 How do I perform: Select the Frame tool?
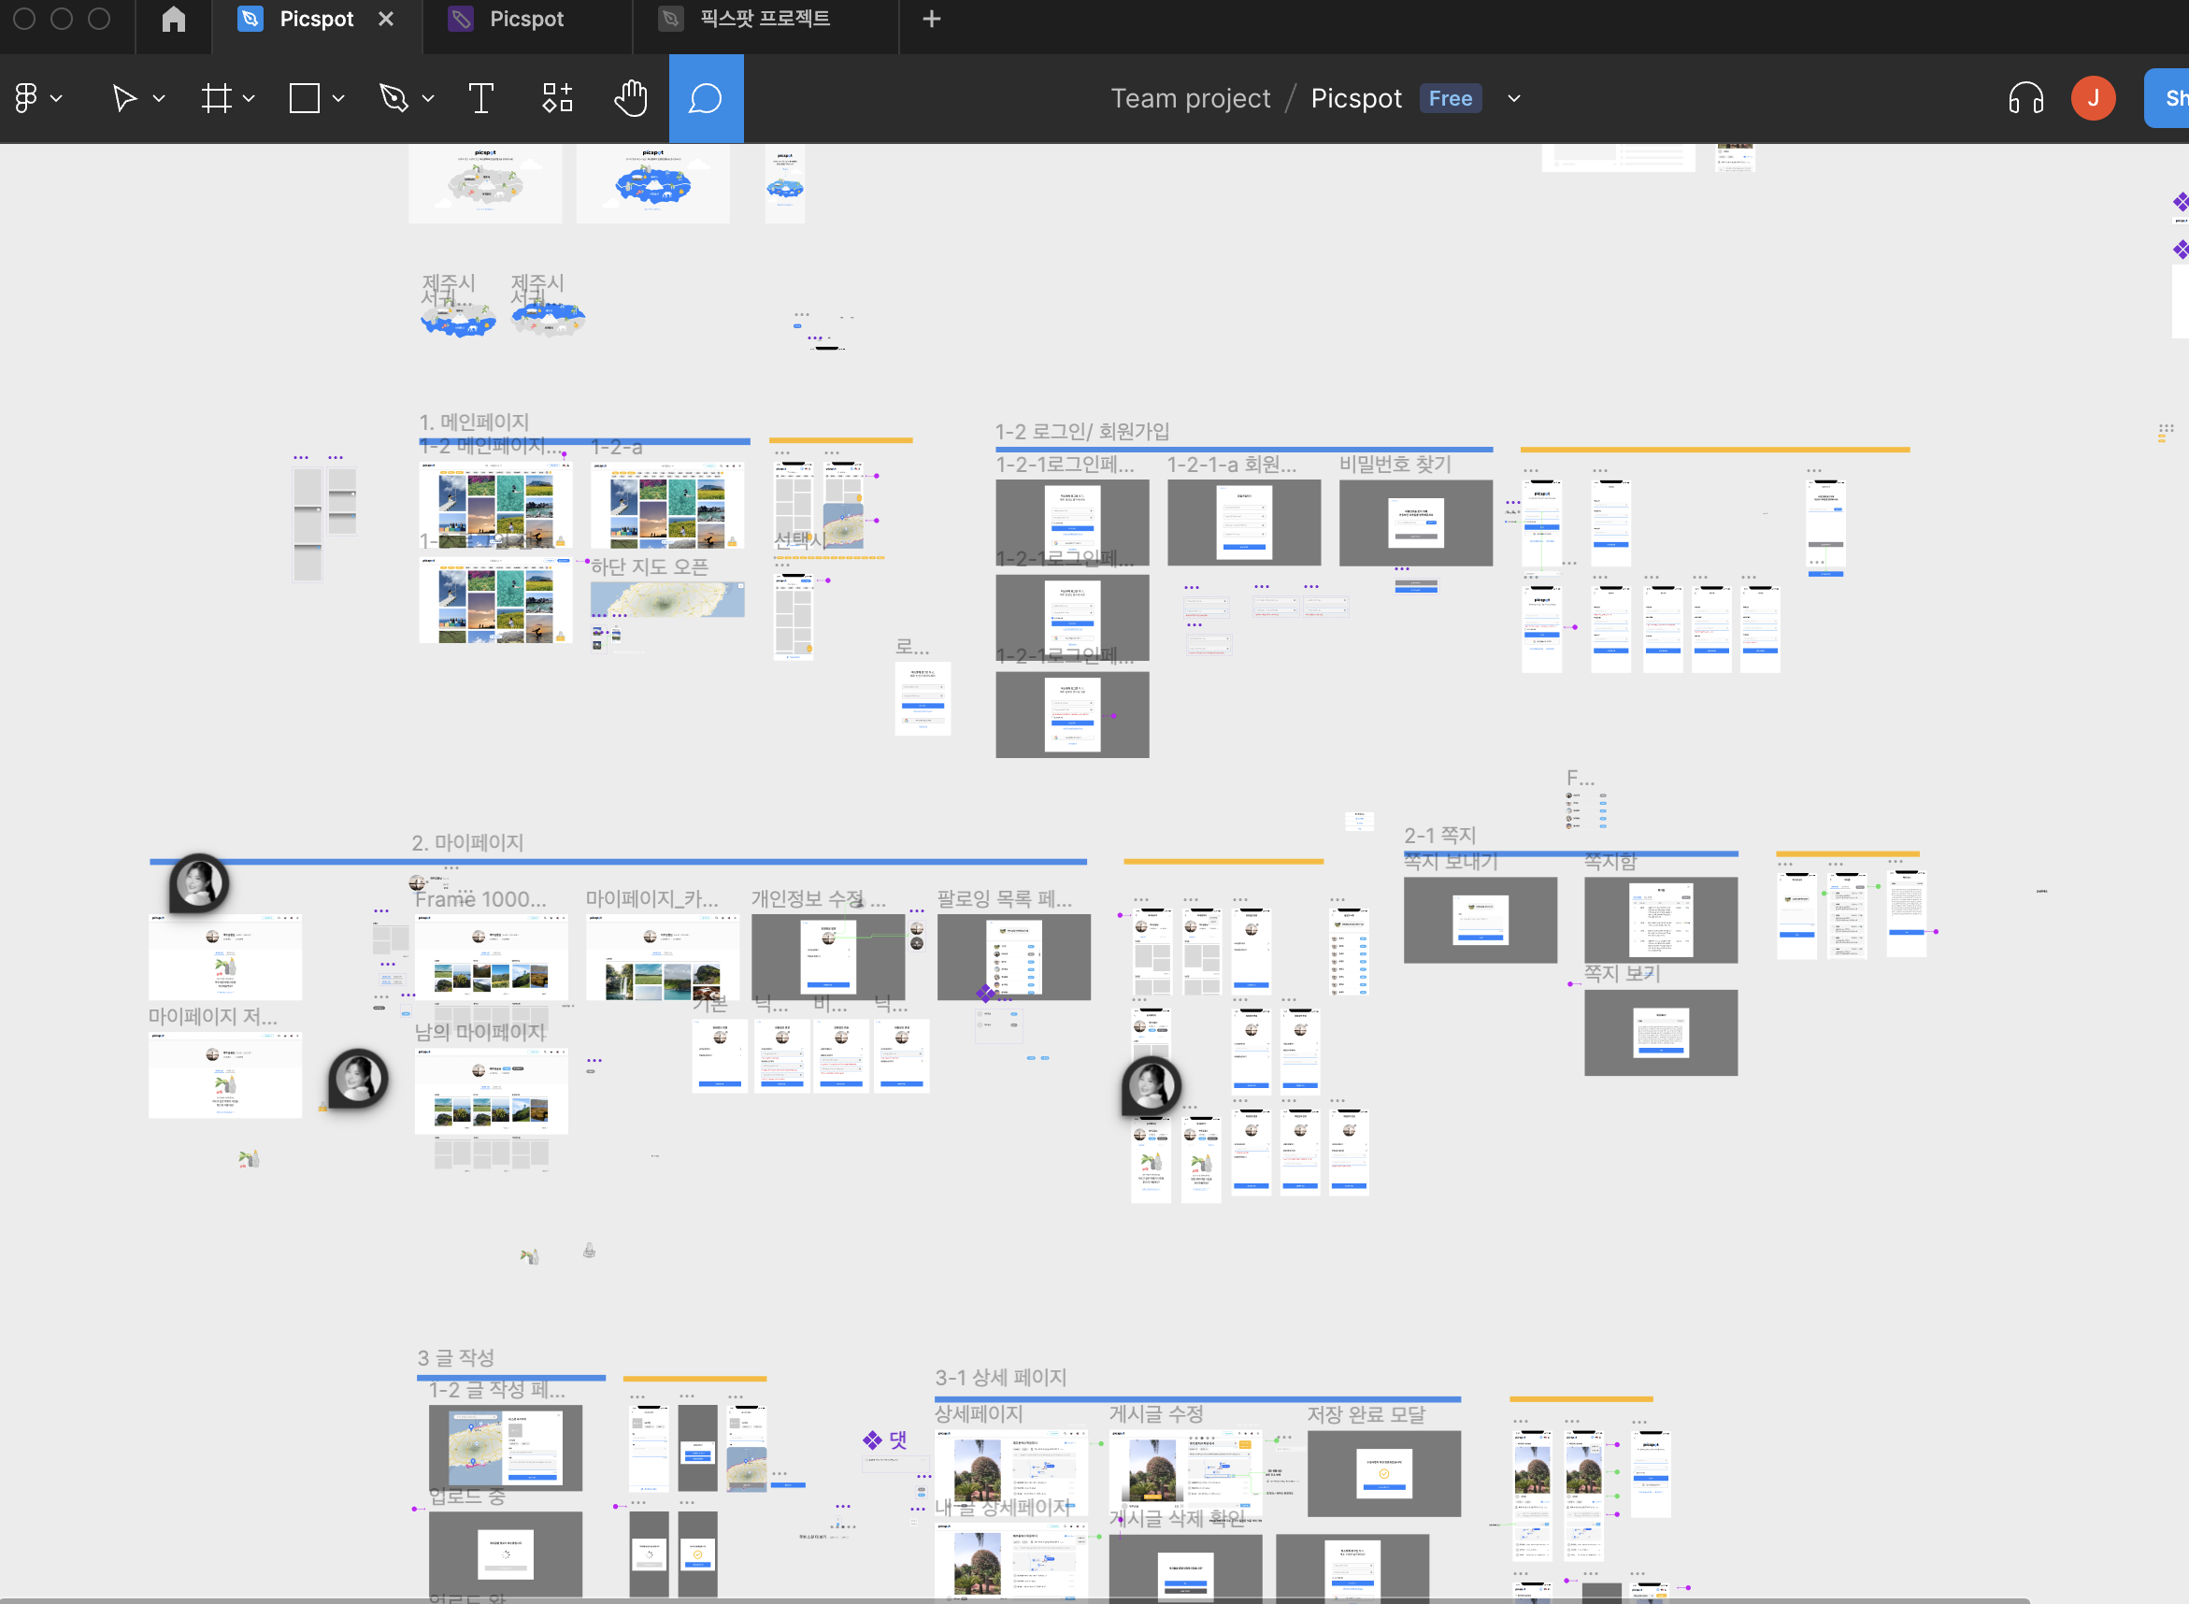216,98
